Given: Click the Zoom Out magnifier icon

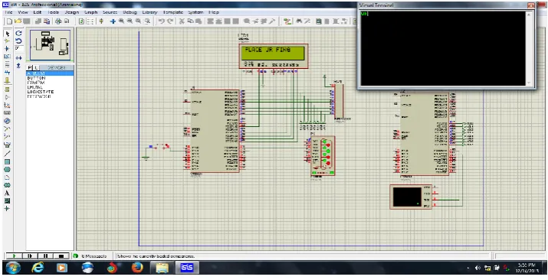Looking at the screenshot, I should pos(130,21).
